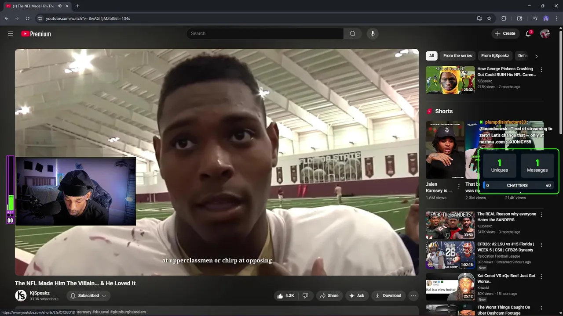Open the notifications bell

(x=528, y=33)
